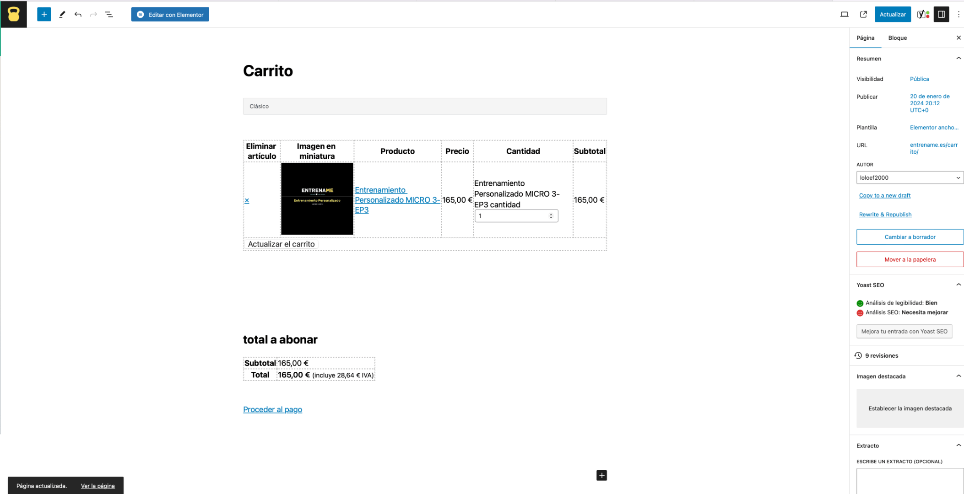Viewport: 964px width, 494px height.
Task: Undo the last change
Action: coord(78,15)
